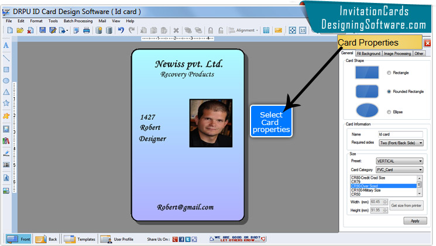Open the Tools menu
436x246 pixels.
pyautogui.click(x=53, y=21)
